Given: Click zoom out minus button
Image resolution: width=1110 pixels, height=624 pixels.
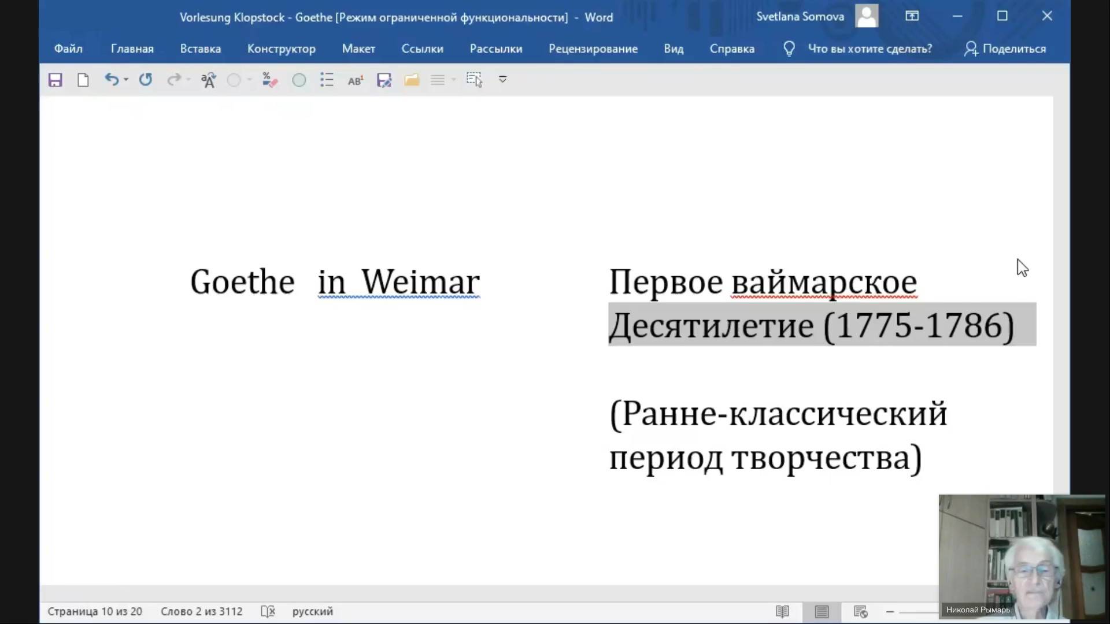Looking at the screenshot, I should [890, 611].
